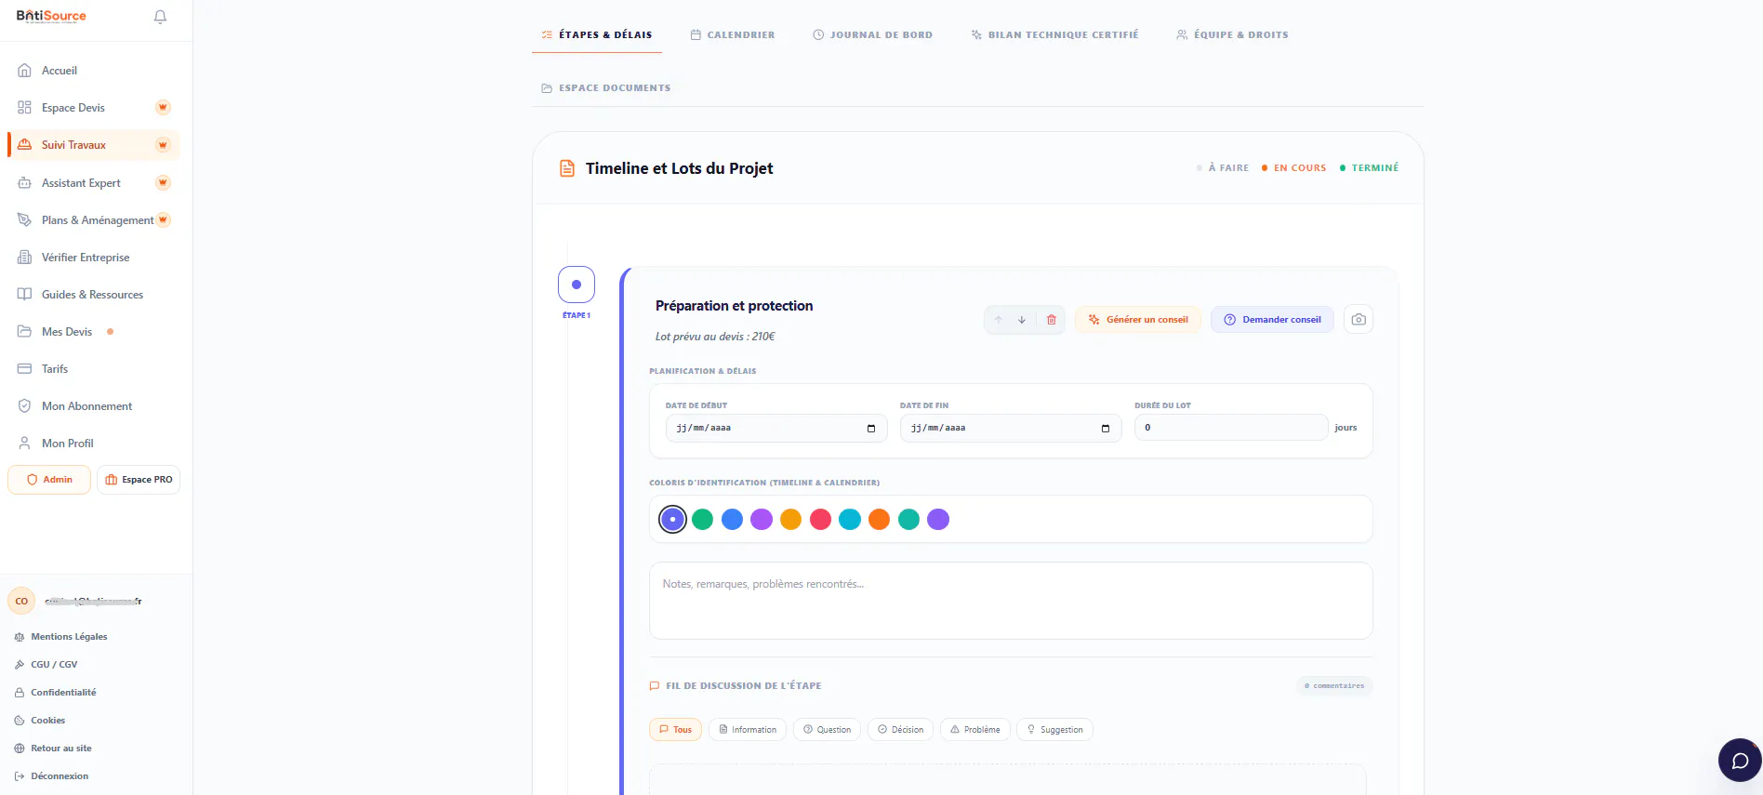The width and height of the screenshot is (1763, 795).
Task: Click Demander conseil button
Action: [x=1272, y=320]
